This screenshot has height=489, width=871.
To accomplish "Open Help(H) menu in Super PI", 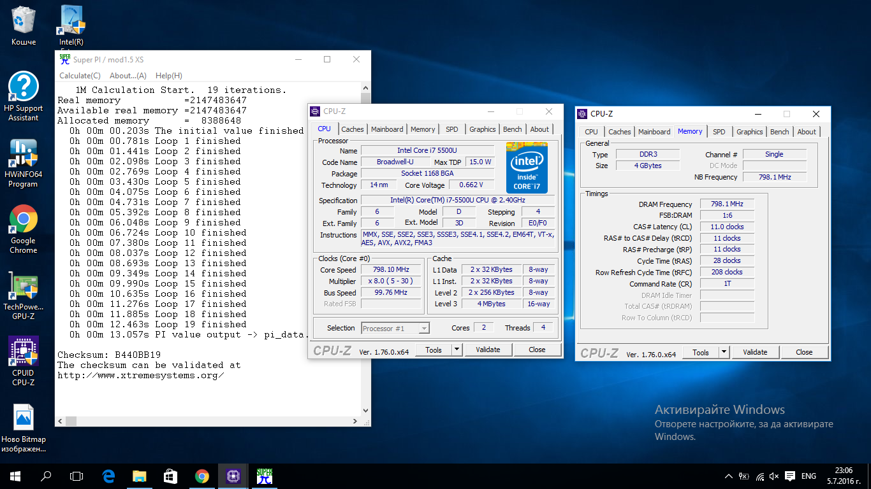I will (x=169, y=75).
